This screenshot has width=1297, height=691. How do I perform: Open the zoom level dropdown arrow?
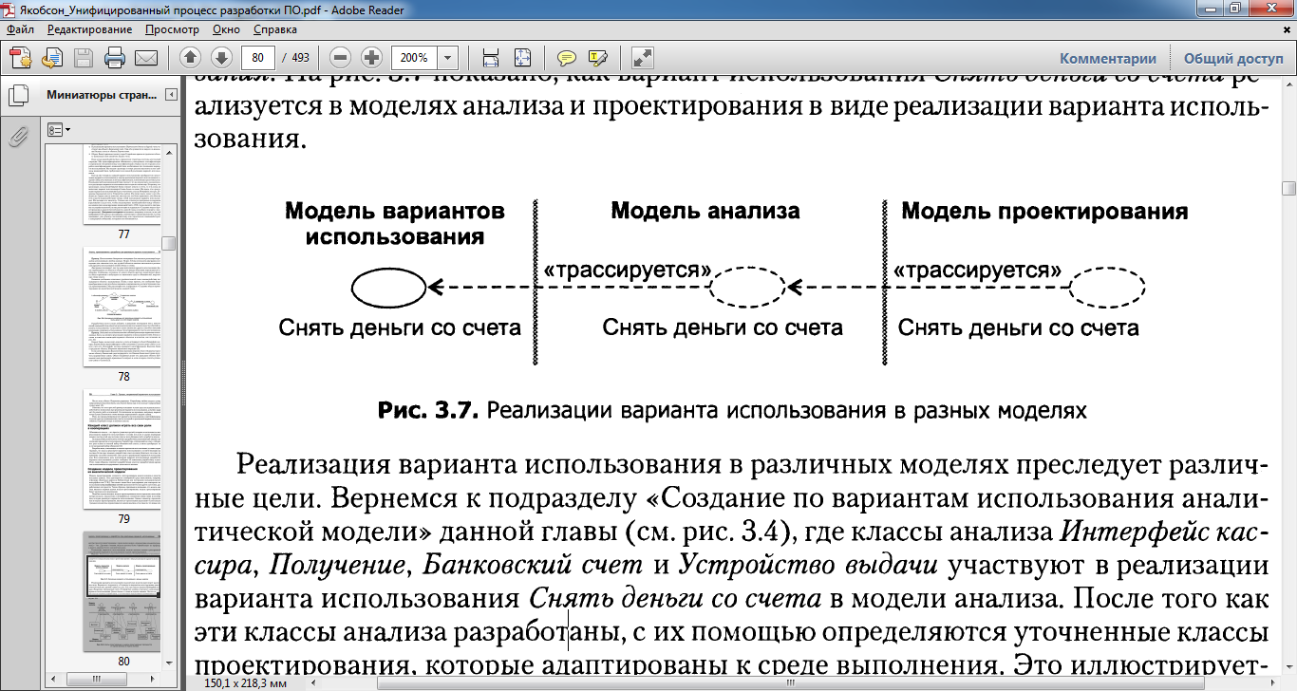(448, 57)
